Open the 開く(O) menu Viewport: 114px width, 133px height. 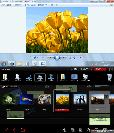55,5
